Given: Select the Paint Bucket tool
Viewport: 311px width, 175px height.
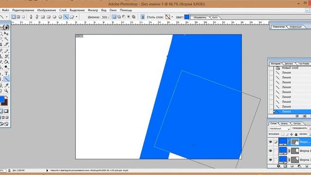Looking at the screenshot, I should click(6, 62).
